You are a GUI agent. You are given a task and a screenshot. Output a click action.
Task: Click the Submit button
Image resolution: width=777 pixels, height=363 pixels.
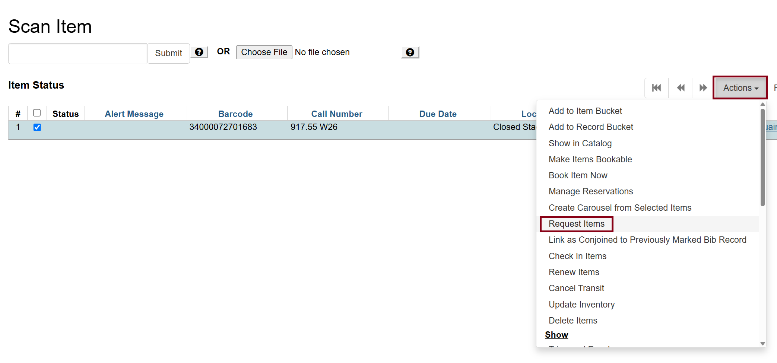(x=168, y=53)
